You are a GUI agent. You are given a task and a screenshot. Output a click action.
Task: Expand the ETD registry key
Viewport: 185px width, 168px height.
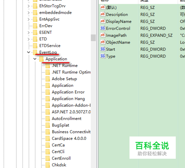tap(28, 39)
